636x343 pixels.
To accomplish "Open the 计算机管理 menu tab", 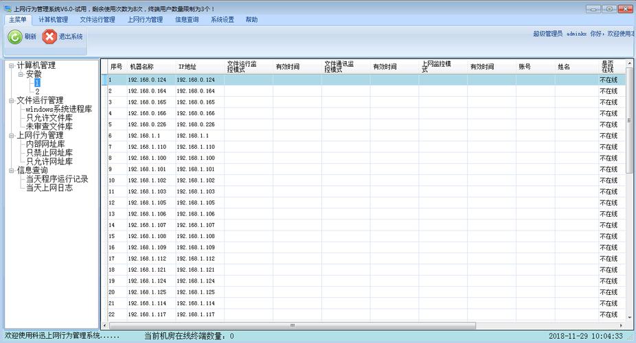I will click(53, 20).
